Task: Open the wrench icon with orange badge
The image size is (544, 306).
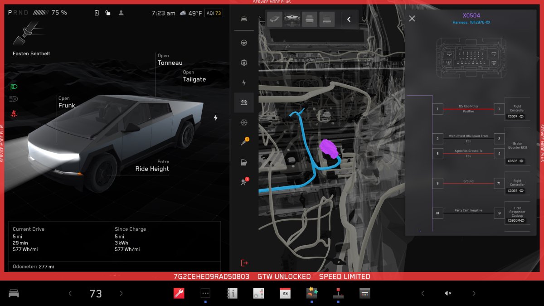Action: pyautogui.click(x=244, y=142)
